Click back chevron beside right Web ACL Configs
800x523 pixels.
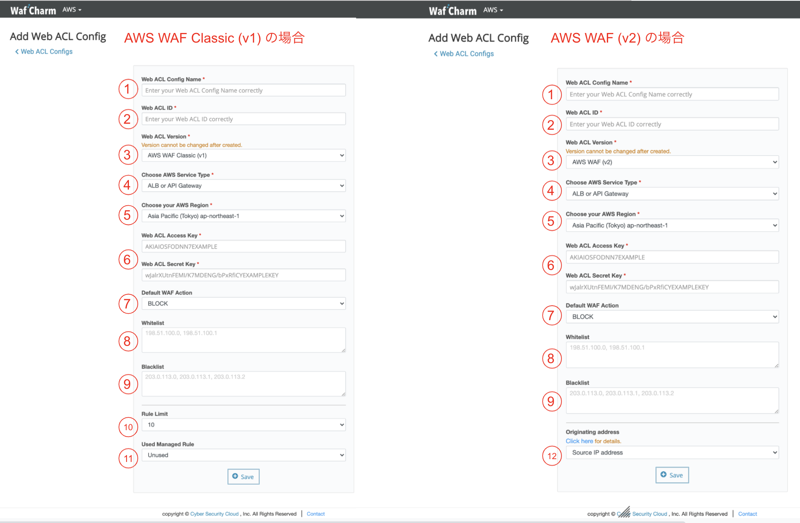point(436,54)
